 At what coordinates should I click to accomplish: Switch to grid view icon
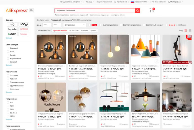click(186, 30)
